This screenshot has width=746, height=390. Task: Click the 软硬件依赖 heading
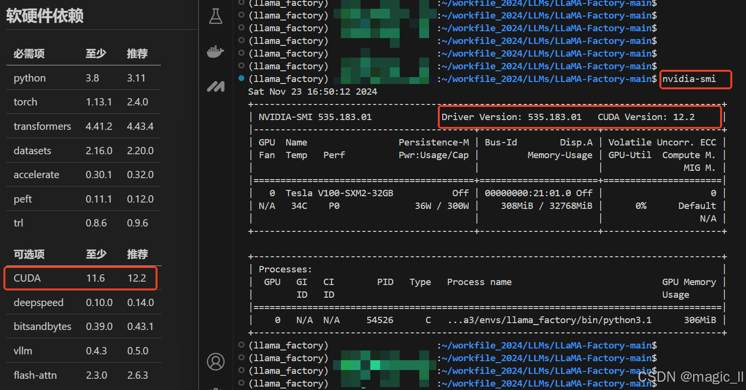click(45, 16)
